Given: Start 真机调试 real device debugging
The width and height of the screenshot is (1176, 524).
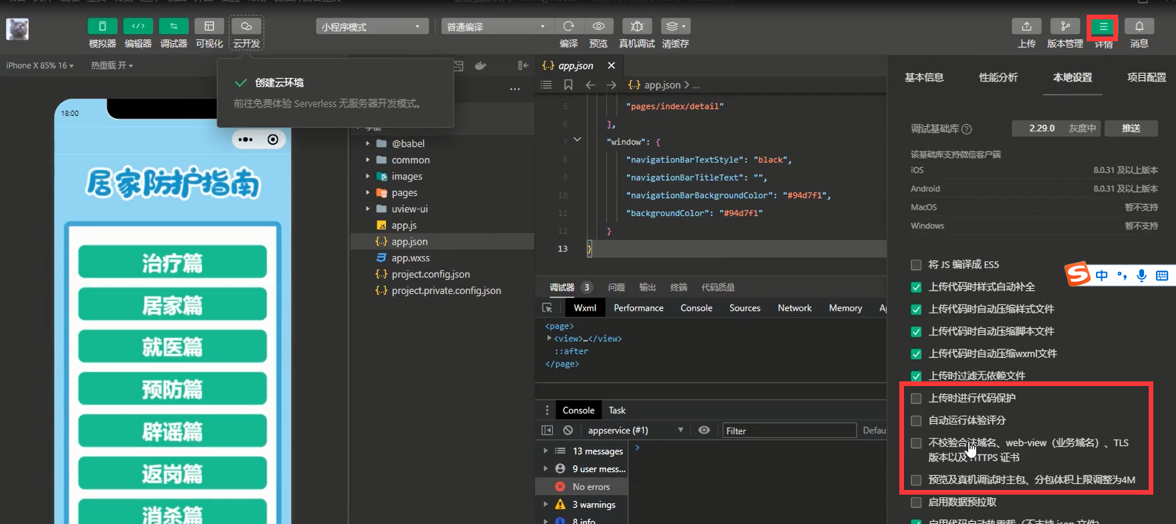Looking at the screenshot, I should (637, 27).
